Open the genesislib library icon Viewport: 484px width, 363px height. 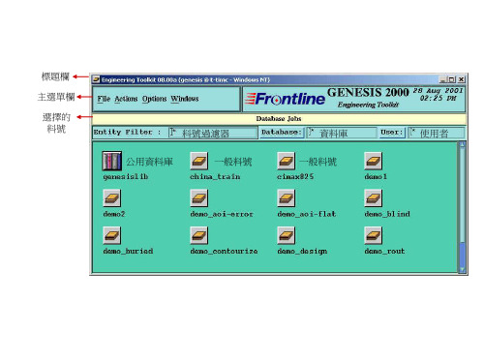[x=112, y=161]
